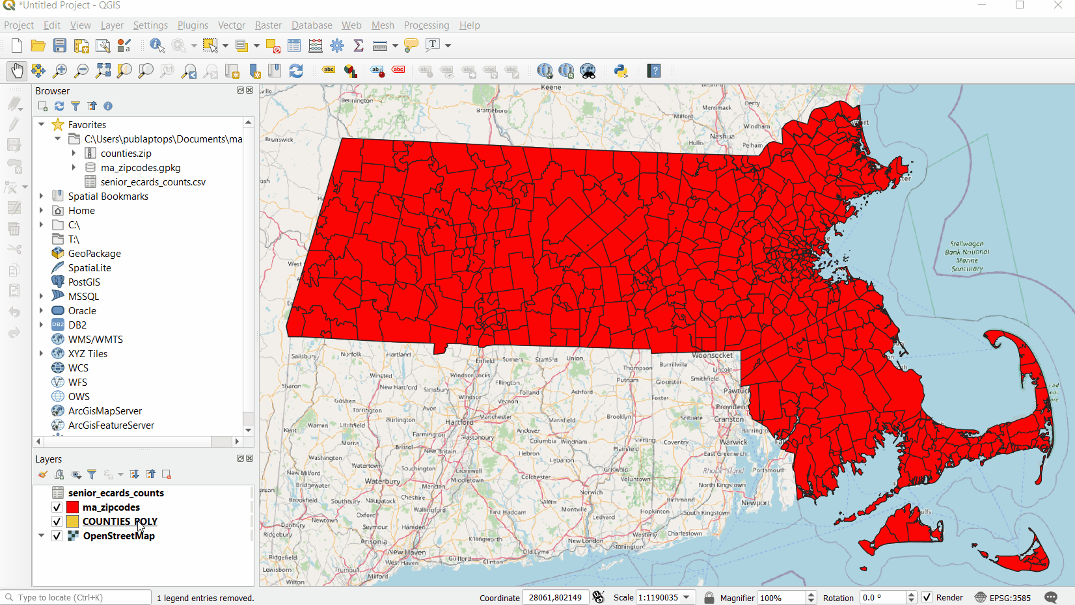This screenshot has height=605, width=1075.
Task: Save project with floppy disk icon
Action: coord(60,46)
